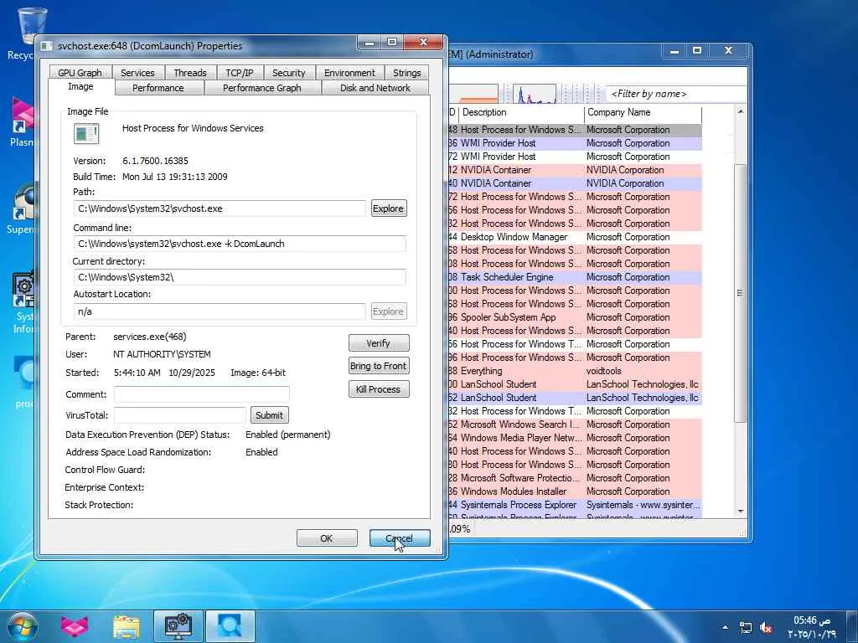Click the Autostart Location field
The image size is (858, 643).
pos(220,311)
